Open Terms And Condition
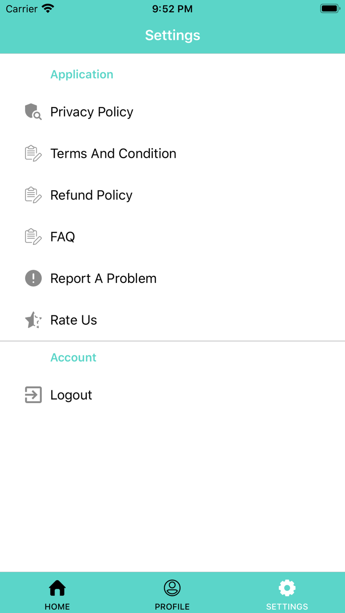345x613 pixels. 113,154
